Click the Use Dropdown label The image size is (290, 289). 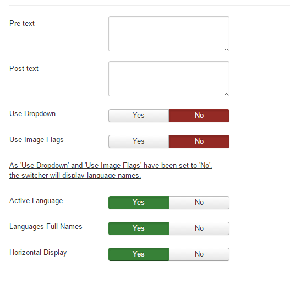click(32, 114)
